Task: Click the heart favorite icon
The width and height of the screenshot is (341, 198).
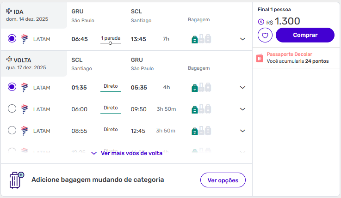Action: tap(265, 35)
